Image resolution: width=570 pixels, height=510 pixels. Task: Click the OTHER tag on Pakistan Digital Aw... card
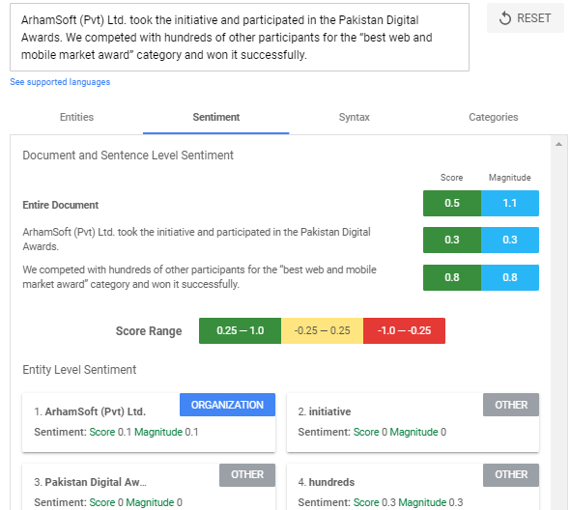pos(247,474)
